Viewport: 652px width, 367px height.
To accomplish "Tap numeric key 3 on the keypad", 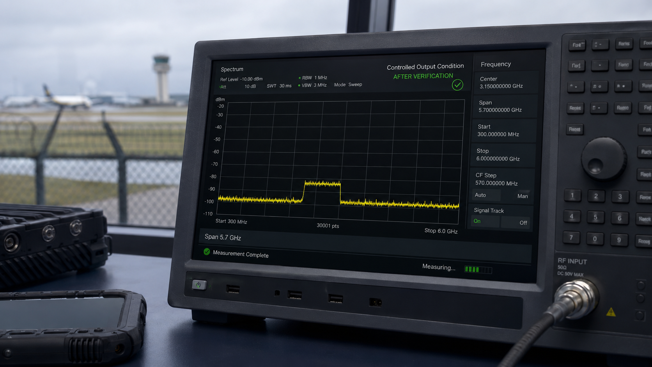I will [x=620, y=197].
